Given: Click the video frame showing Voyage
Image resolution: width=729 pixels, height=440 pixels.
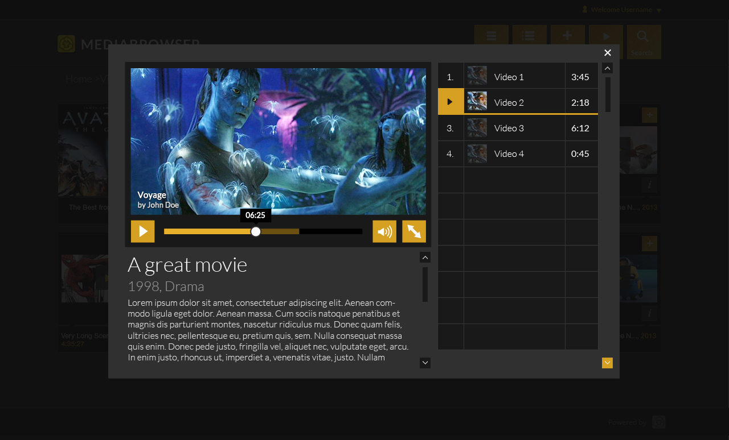Looking at the screenshot, I should (278, 141).
